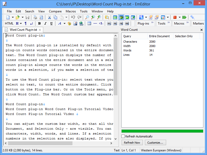Image resolution: width=207 pixels, height=155 pixels.
Task: Click the Paragraph pilcrow icon
Action: (26, 24)
